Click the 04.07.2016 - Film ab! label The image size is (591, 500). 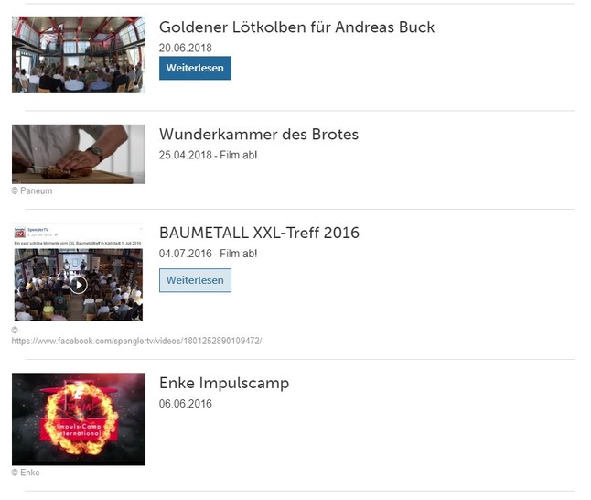click(208, 254)
